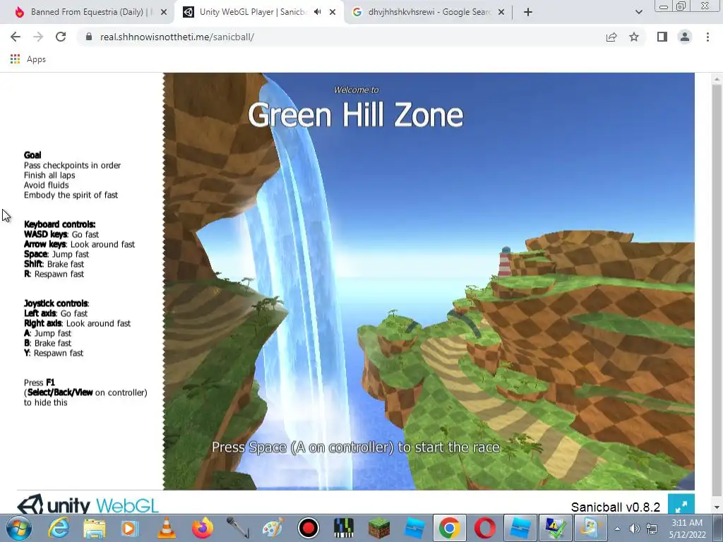Open the microphone app in taskbar

tap(239, 528)
